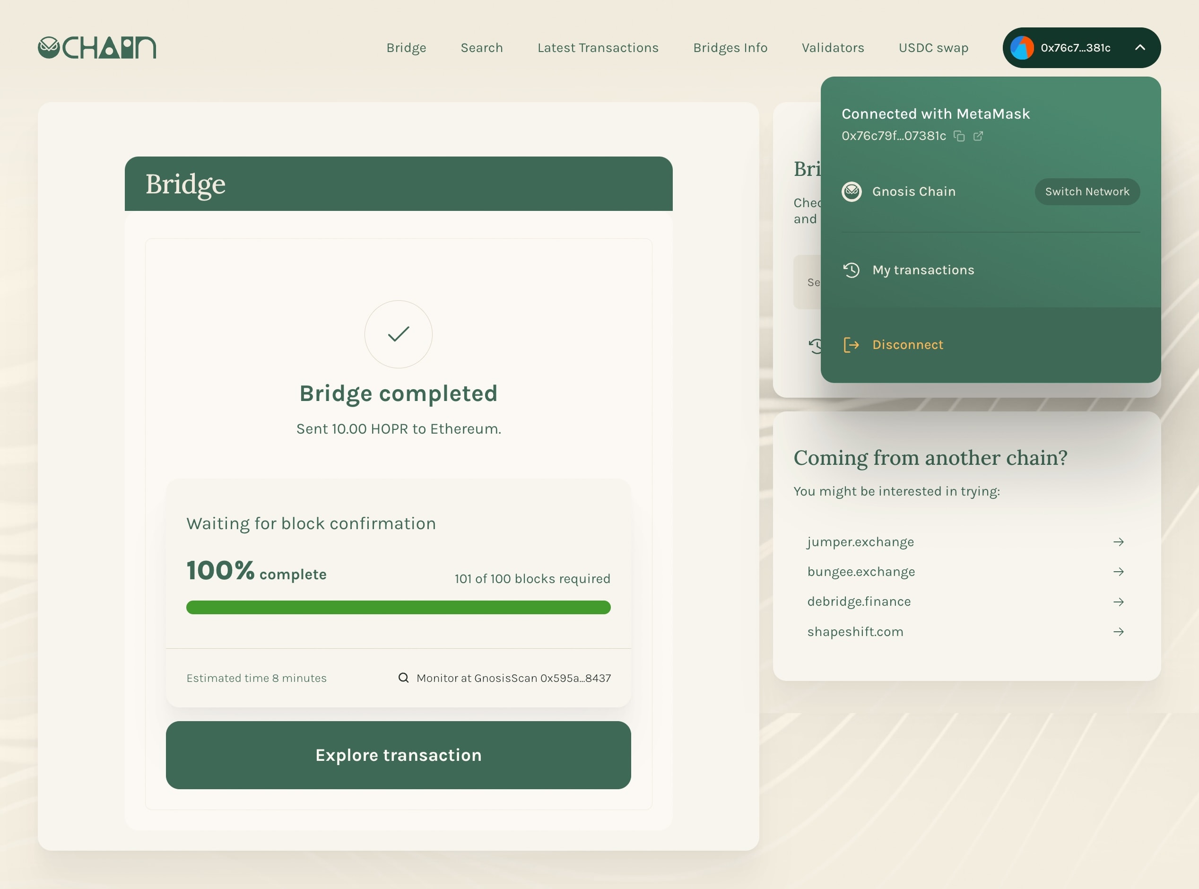Click the partially hidden history icon behind the wallet menu
This screenshot has height=889, width=1199.
pos(815,346)
